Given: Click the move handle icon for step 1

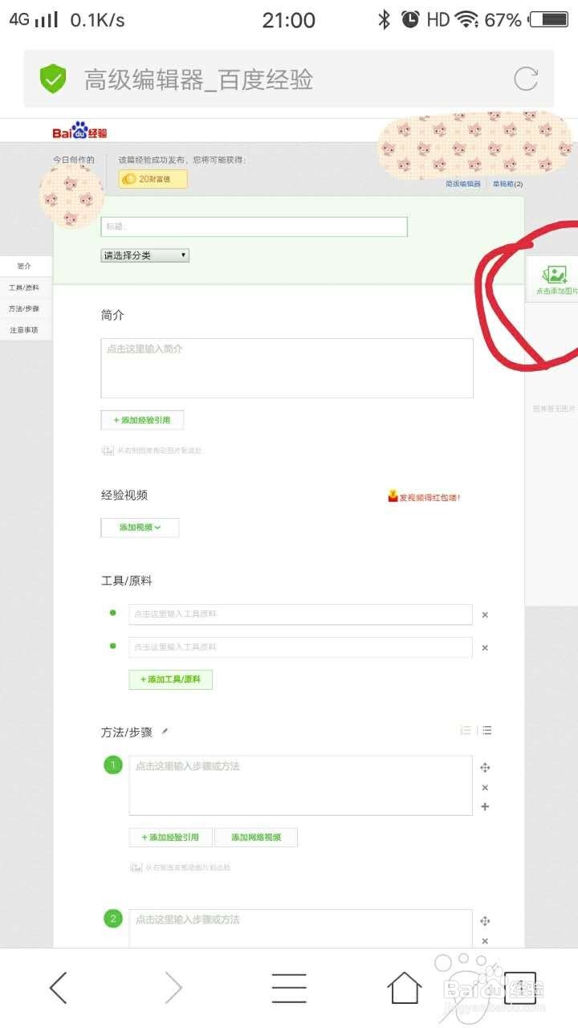Looking at the screenshot, I should pos(485,768).
